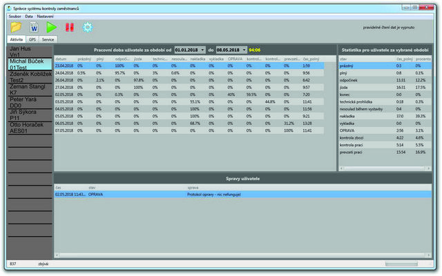The image size is (442, 276).
Task: Sort statistics by procento column header
Action: tap(423, 59)
